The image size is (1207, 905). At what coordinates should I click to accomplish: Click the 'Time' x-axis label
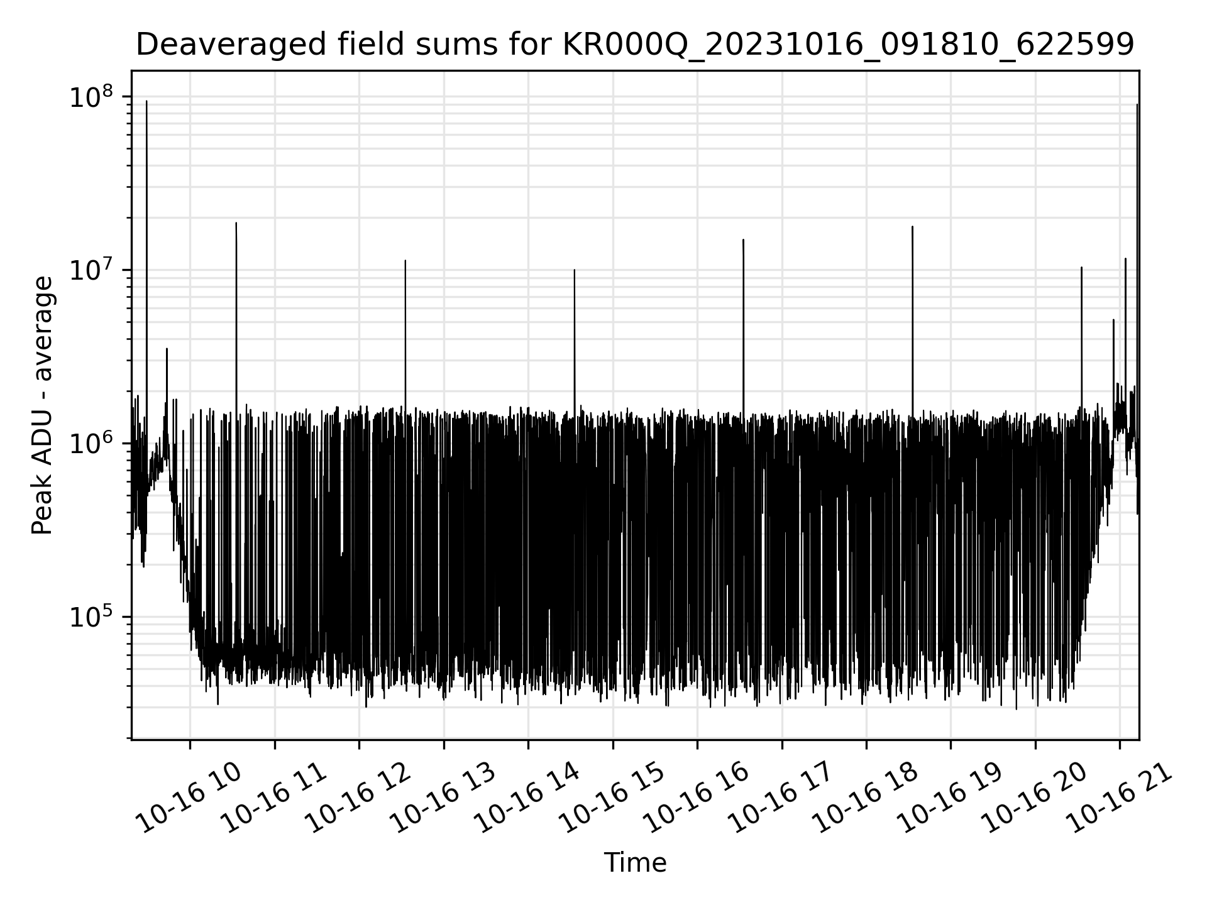click(635, 863)
